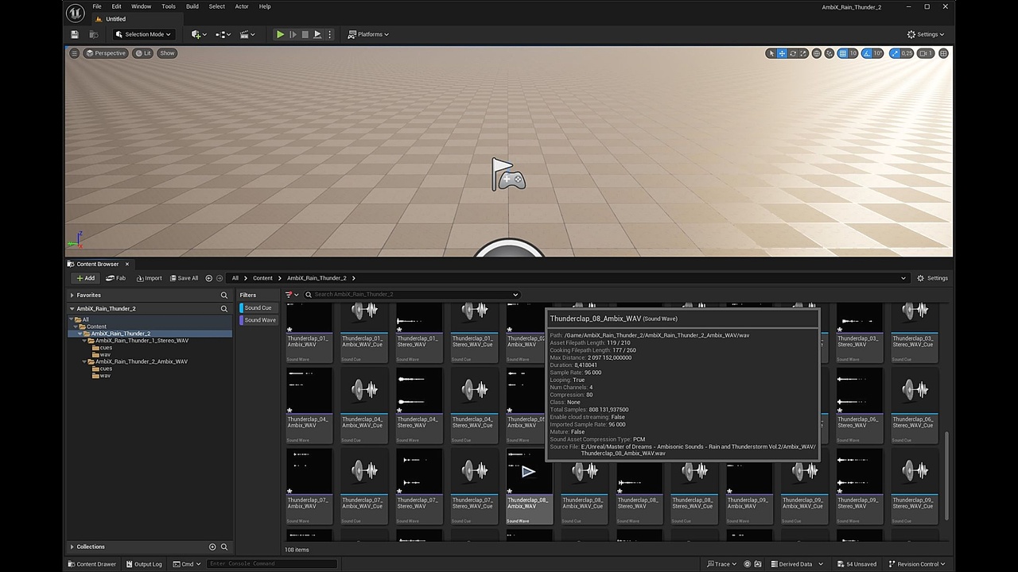Viewport: 1018px width, 572px height.
Task: Select the Scale tool in viewport
Action: pos(803,53)
